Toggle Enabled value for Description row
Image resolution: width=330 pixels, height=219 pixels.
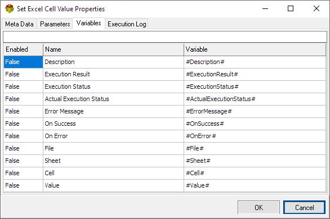click(23, 62)
